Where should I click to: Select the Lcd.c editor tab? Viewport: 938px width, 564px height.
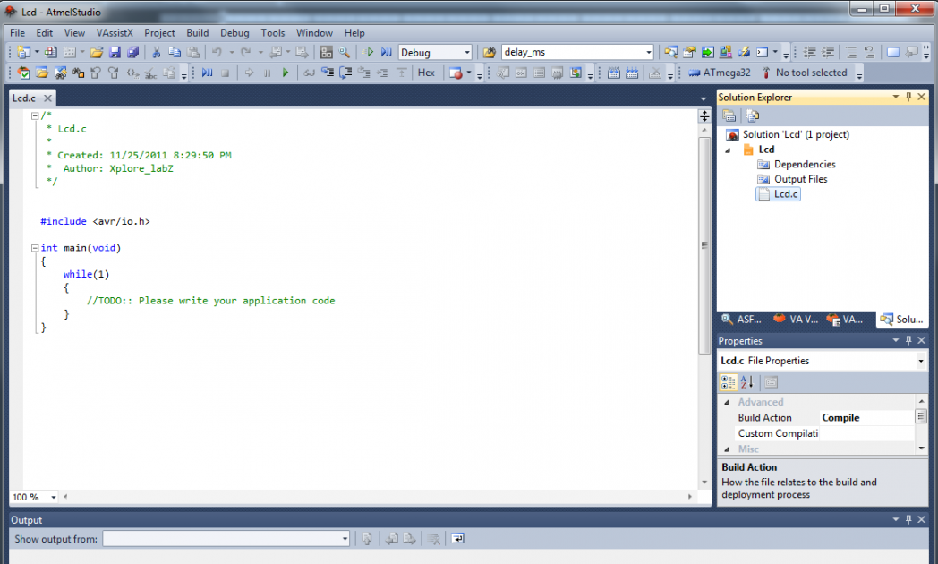click(x=24, y=98)
